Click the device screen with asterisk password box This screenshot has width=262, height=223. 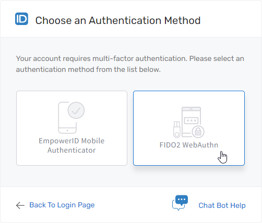click(191, 122)
